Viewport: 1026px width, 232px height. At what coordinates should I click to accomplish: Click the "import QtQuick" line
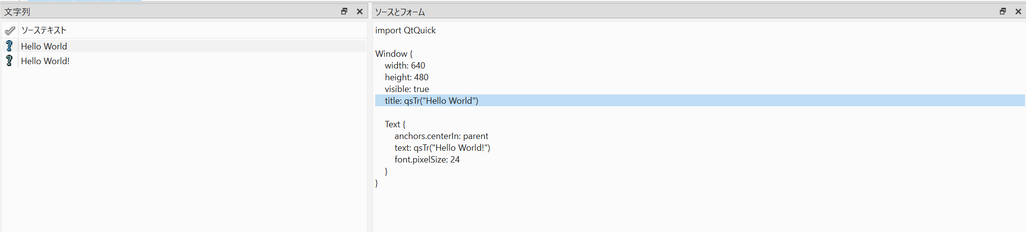405,30
